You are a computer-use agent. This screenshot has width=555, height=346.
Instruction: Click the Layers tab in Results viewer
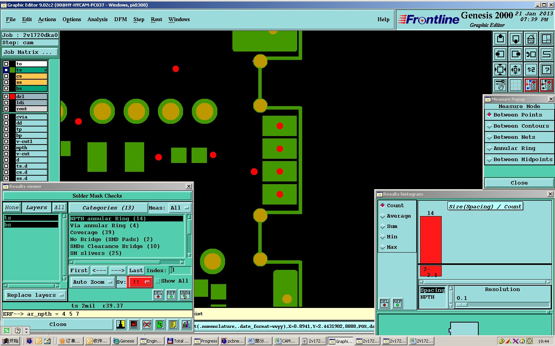coord(37,208)
